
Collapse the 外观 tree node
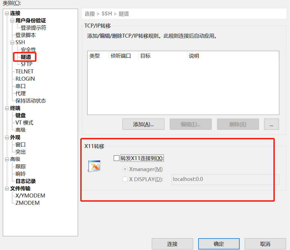(7, 137)
